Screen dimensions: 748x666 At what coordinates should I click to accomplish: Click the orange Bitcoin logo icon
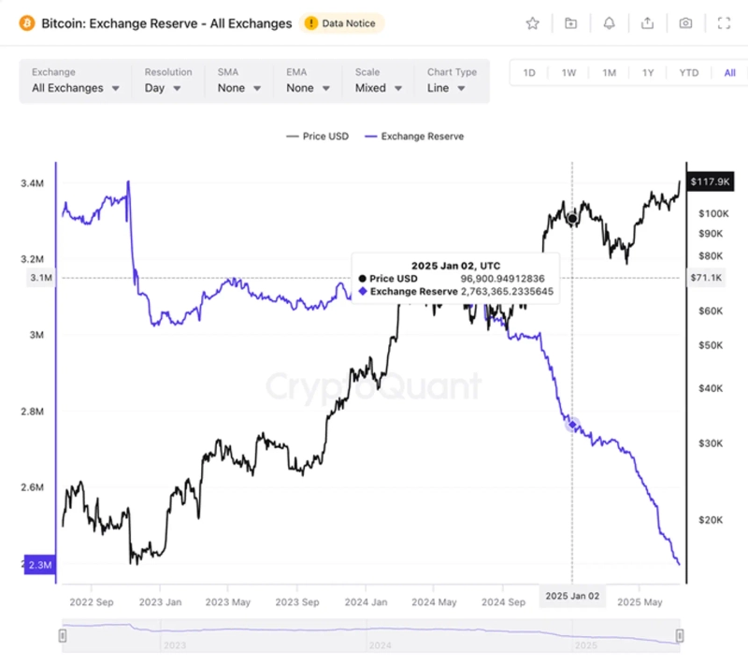pos(27,22)
